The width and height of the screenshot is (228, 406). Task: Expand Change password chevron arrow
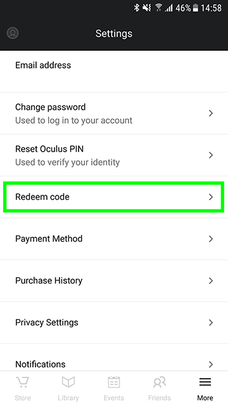tap(211, 113)
